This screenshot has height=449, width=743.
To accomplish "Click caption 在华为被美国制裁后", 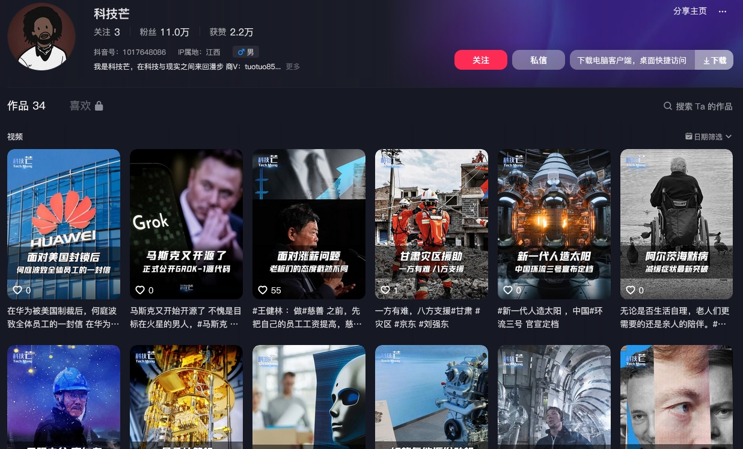I will tap(64, 317).
